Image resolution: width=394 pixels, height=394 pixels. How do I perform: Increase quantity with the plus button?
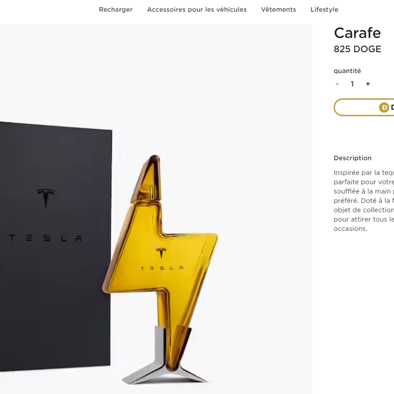coord(368,84)
